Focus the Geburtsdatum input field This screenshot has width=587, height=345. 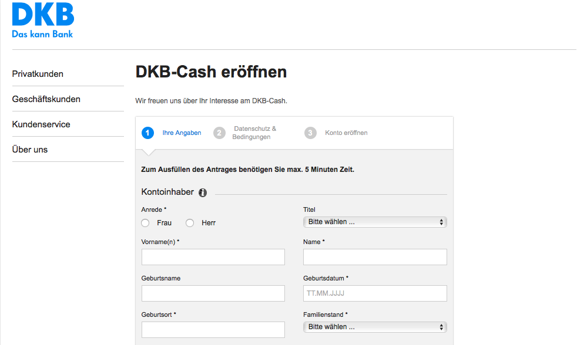375,293
